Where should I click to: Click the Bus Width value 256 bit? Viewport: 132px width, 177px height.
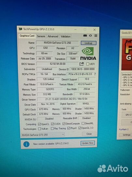click(87, 89)
